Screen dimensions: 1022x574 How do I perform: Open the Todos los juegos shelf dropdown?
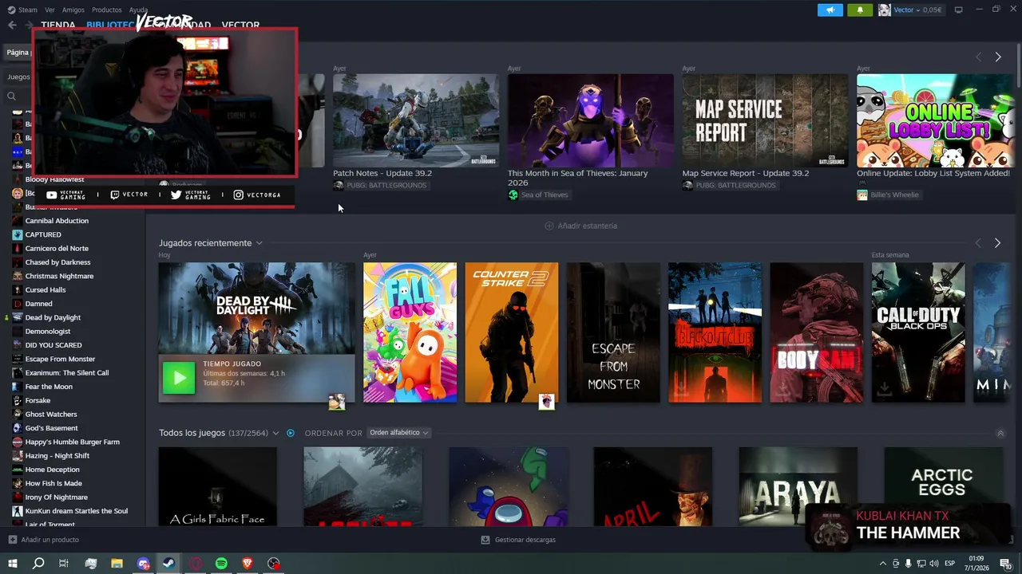pyautogui.click(x=275, y=433)
